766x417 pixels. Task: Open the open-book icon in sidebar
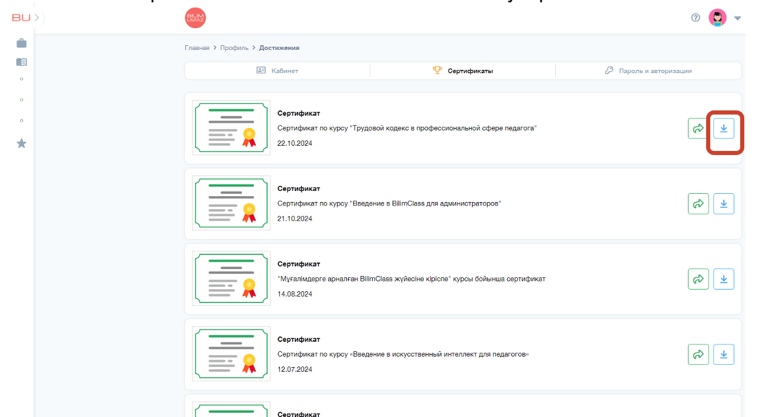[22, 62]
